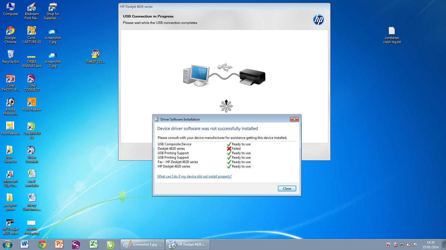The height and width of the screenshot is (250, 446).
Task: Launch Bitstream Font Navigator desktop shortcut
Action: coord(31,11)
